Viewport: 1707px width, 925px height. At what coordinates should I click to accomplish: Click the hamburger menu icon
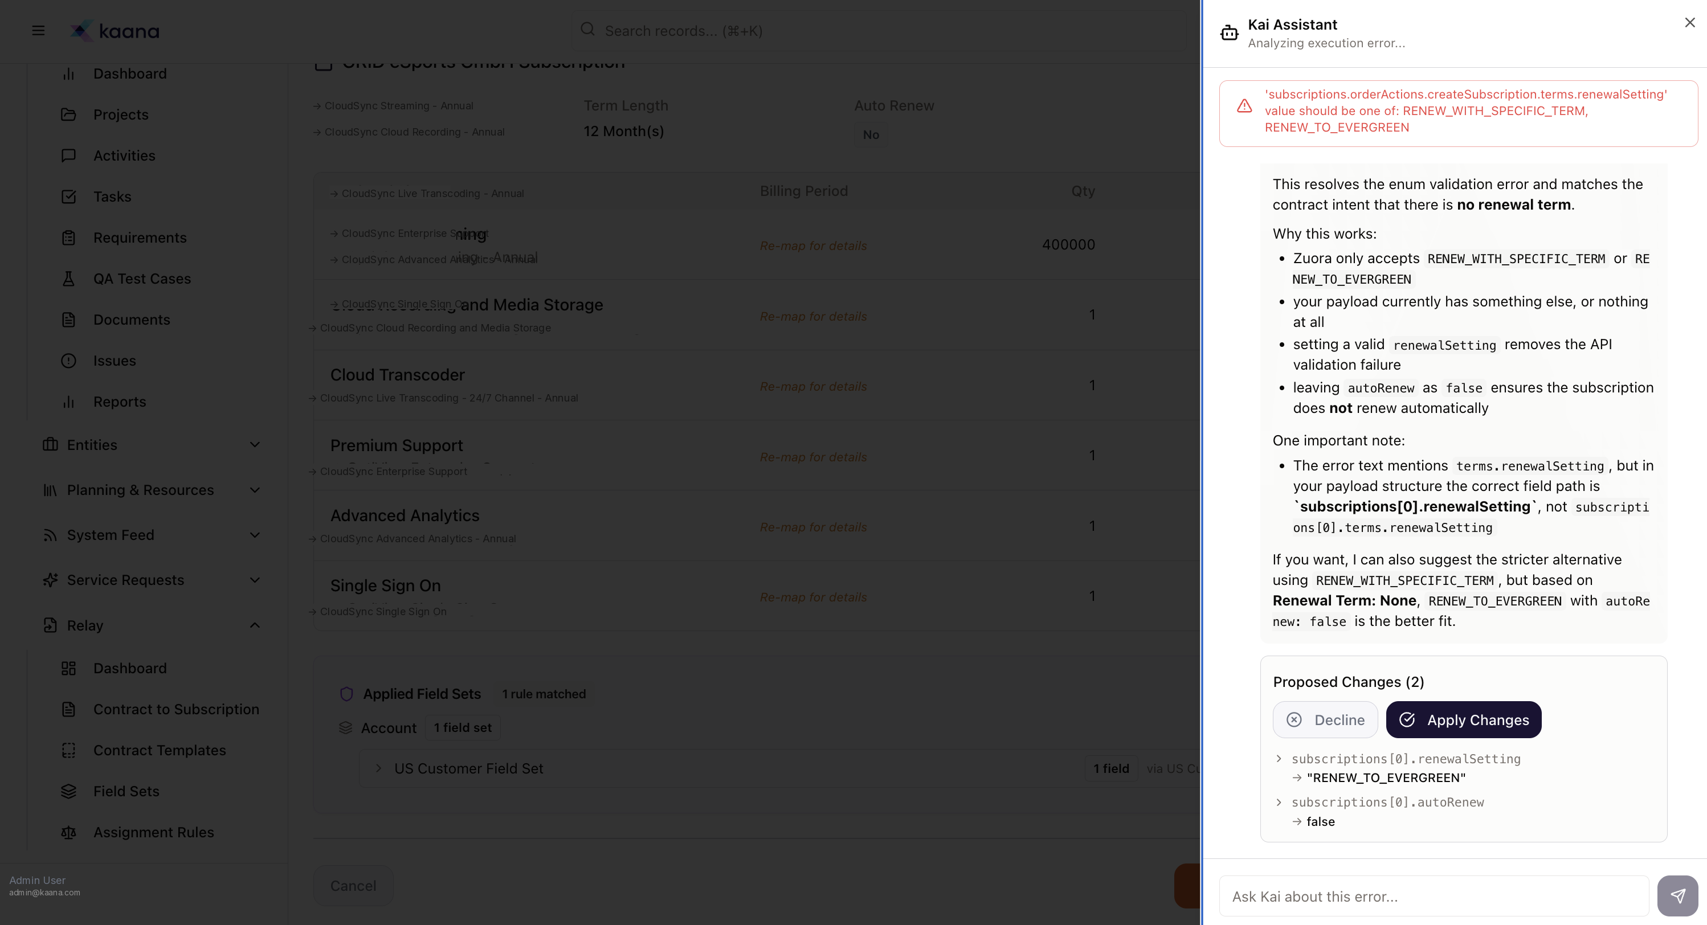(x=38, y=31)
